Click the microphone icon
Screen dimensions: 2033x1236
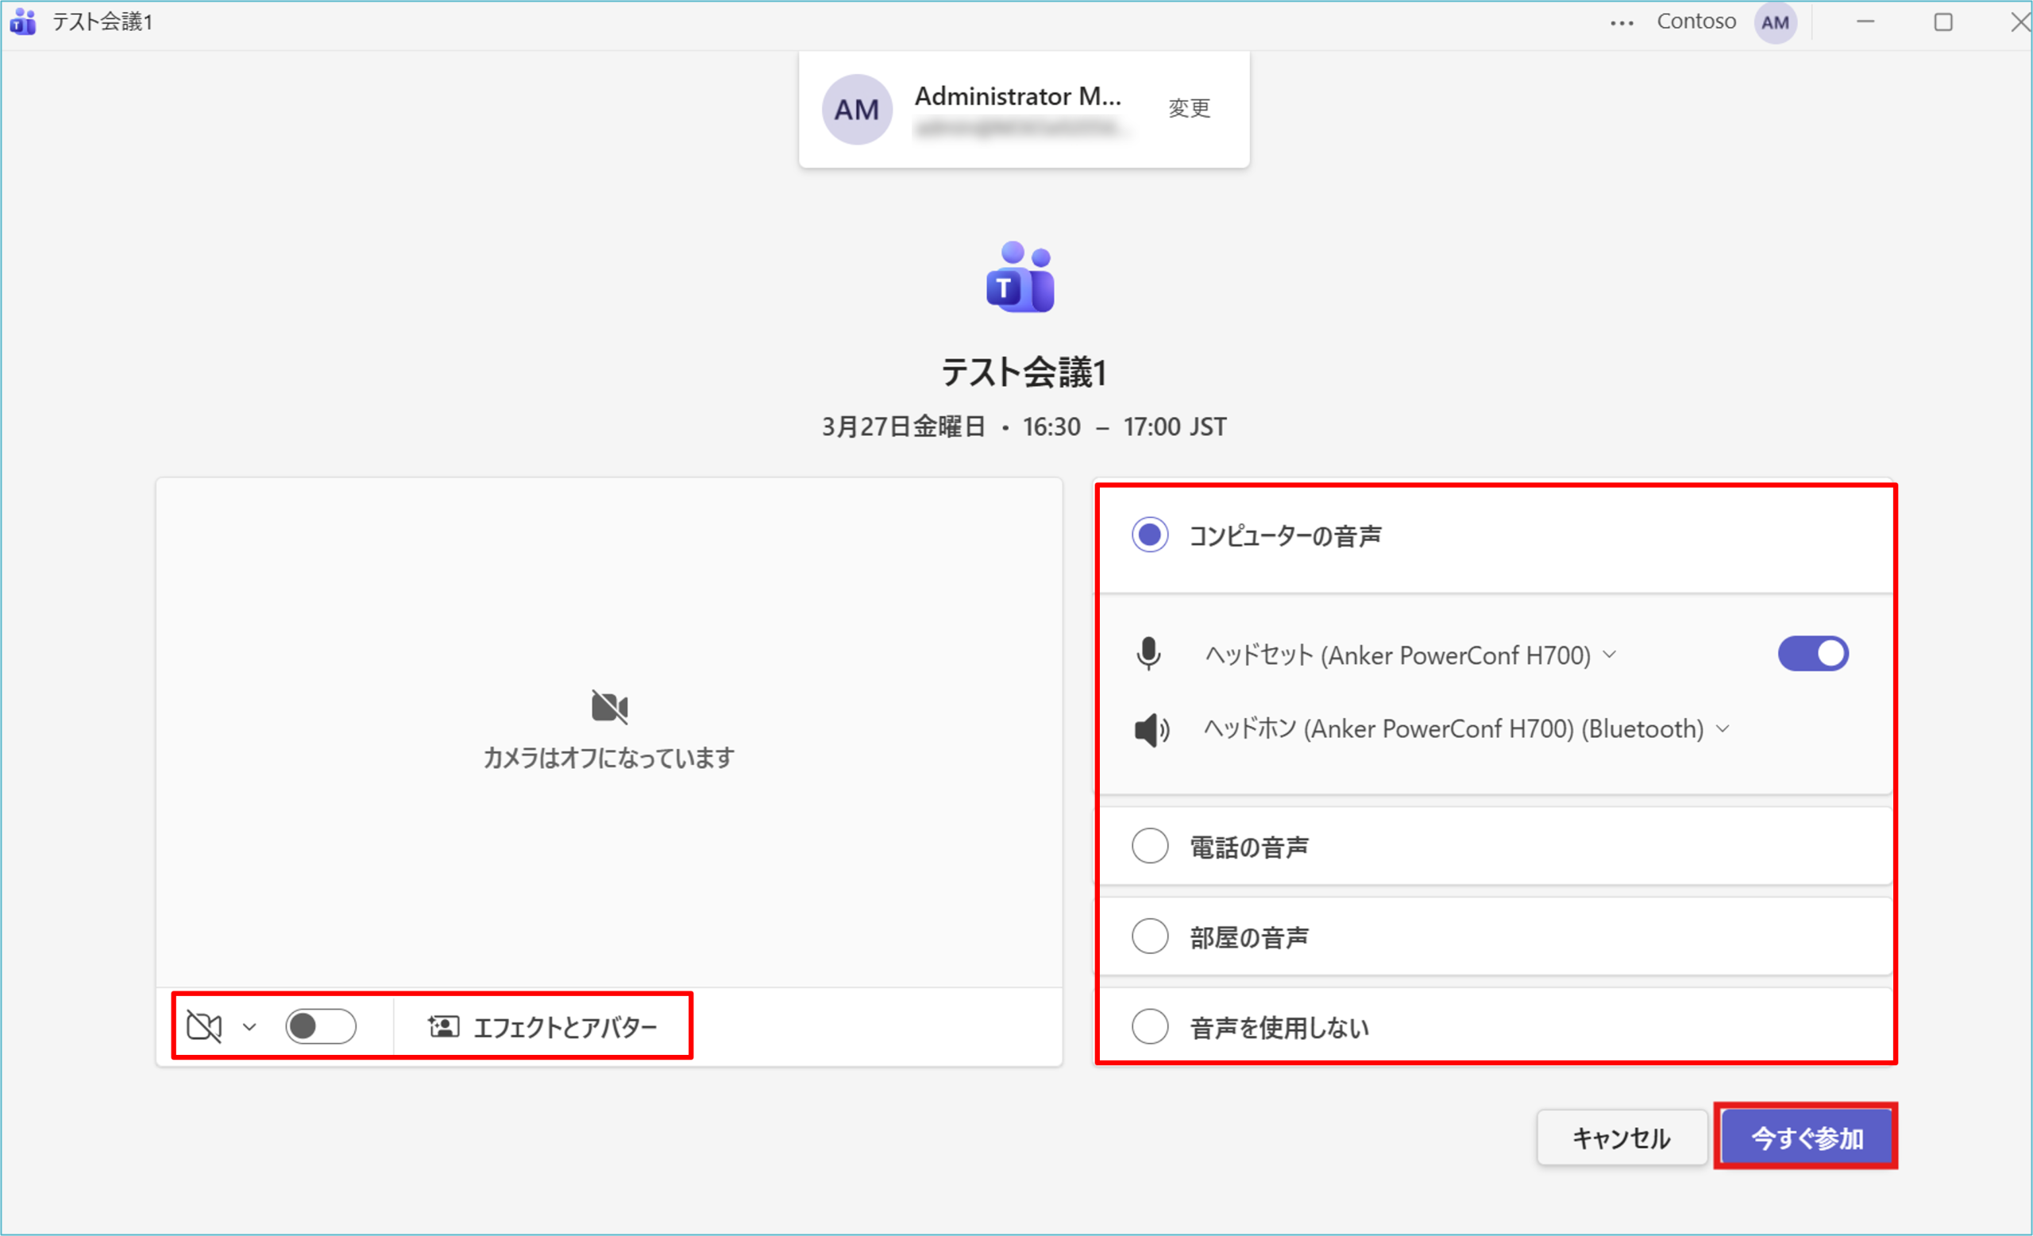(x=1148, y=655)
